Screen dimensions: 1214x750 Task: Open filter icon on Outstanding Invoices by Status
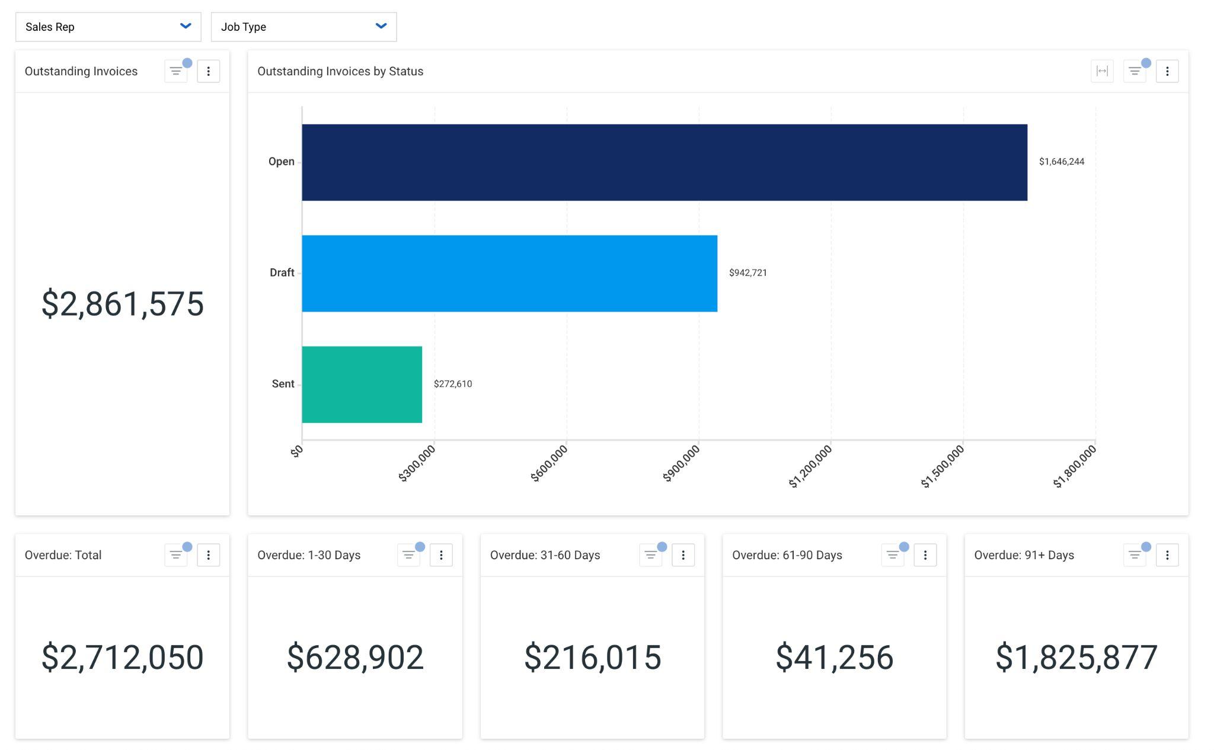[x=1135, y=71]
